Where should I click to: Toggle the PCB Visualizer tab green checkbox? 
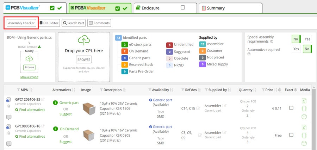pos(52,8)
